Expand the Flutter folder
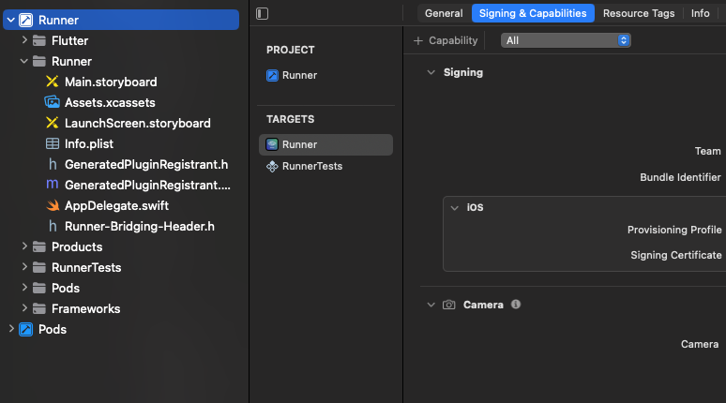This screenshot has height=403, width=726. coord(24,40)
